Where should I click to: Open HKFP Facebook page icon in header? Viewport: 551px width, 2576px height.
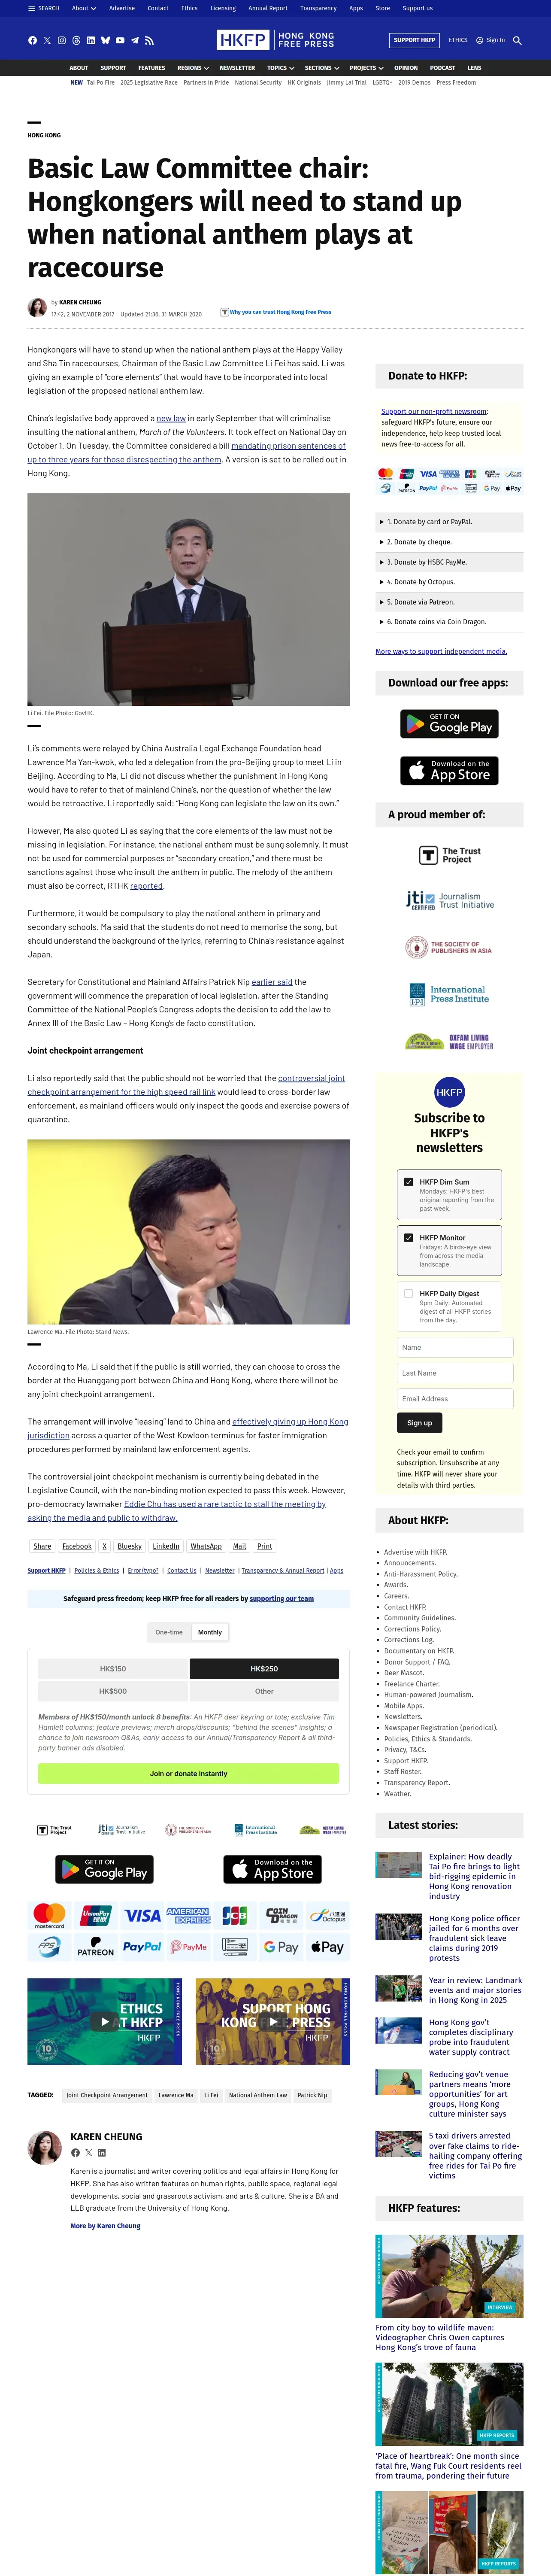pyautogui.click(x=32, y=41)
